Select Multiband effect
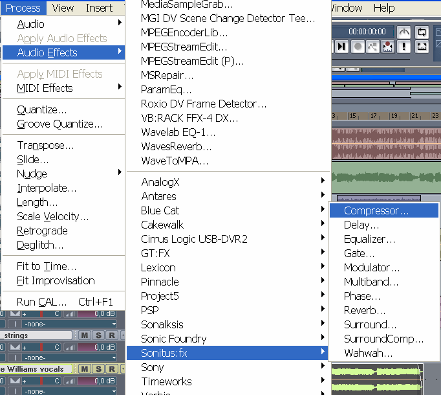 384,282
